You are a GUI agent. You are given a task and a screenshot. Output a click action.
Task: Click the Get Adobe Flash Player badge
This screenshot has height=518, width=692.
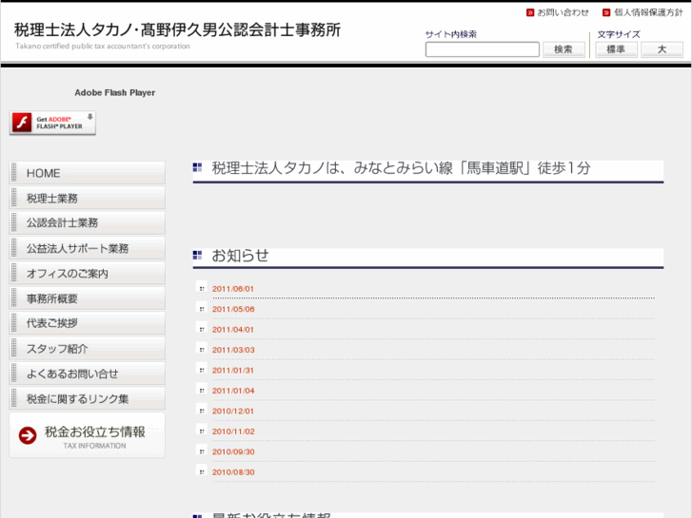(52, 123)
